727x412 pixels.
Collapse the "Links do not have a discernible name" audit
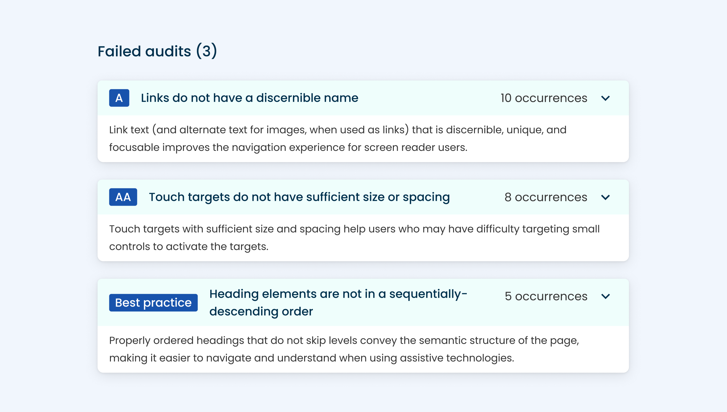pyautogui.click(x=606, y=98)
